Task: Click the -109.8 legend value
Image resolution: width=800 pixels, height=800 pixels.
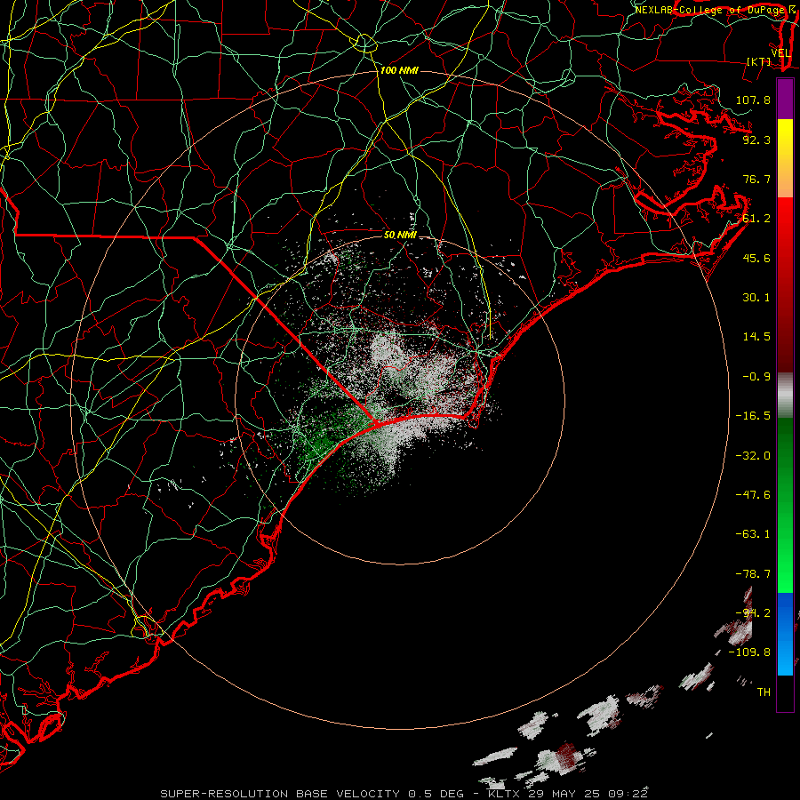Action: [x=749, y=652]
